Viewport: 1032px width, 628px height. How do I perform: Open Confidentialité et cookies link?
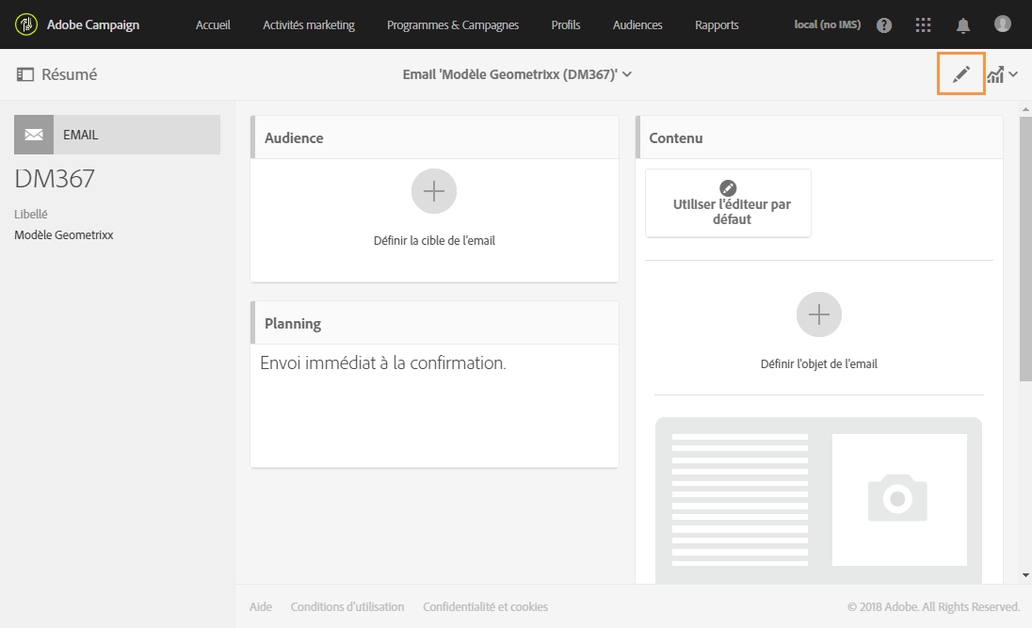coord(485,606)
